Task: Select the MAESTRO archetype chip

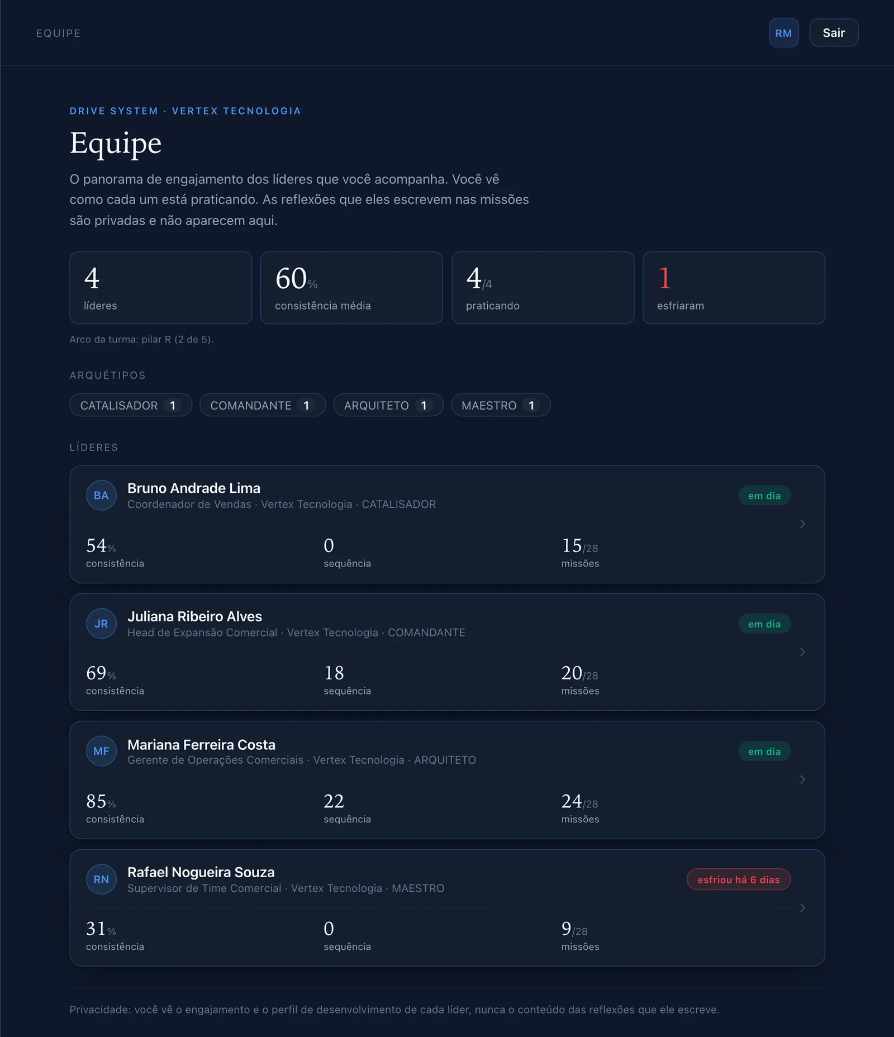Action: click(501, 405)
